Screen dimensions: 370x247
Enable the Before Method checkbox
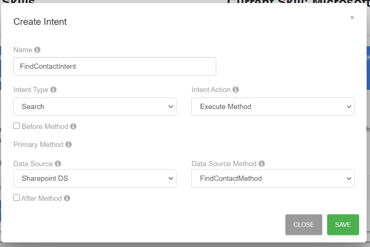[x=17, y=126]
